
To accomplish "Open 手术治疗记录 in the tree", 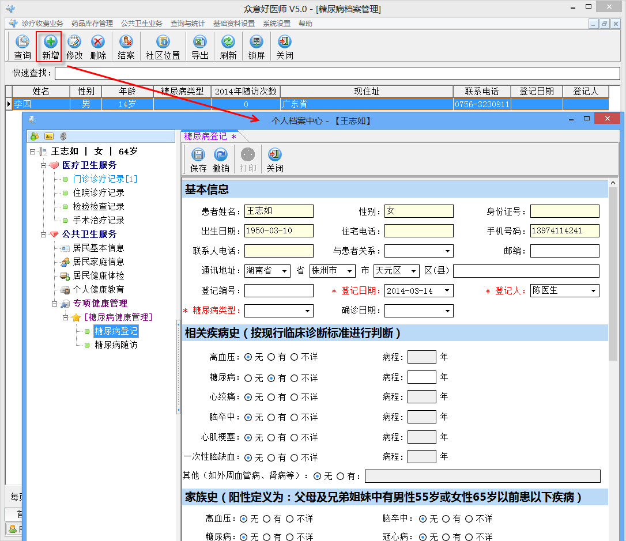I will 98,220.
